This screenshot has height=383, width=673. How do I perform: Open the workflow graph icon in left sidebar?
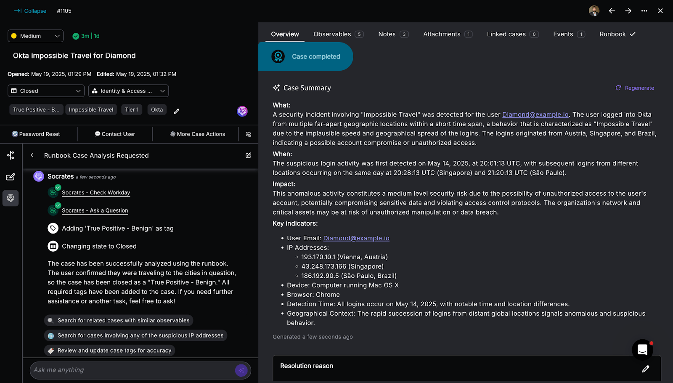pos(11,155)
